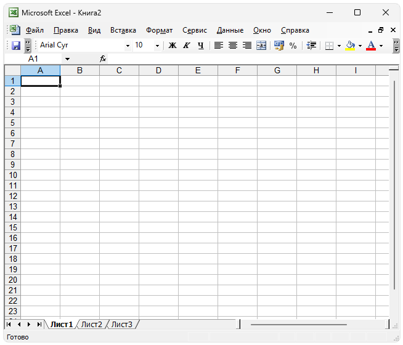Apply the borders button
This screenshot has width=403, height=345.
click(329, 46)
